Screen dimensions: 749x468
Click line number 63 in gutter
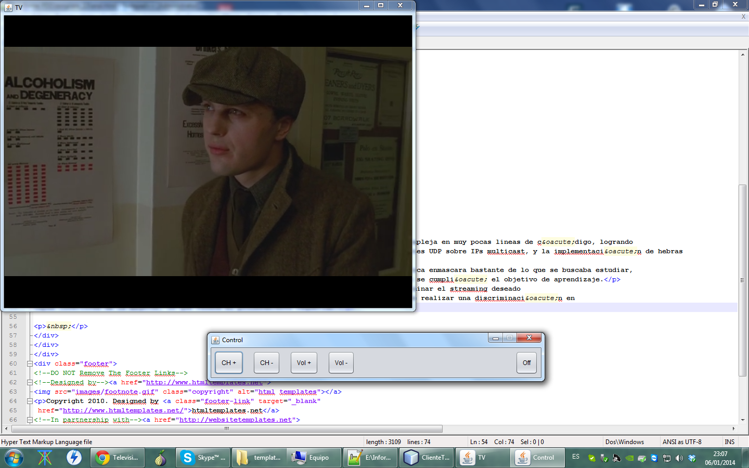click(x=13, y=392)
